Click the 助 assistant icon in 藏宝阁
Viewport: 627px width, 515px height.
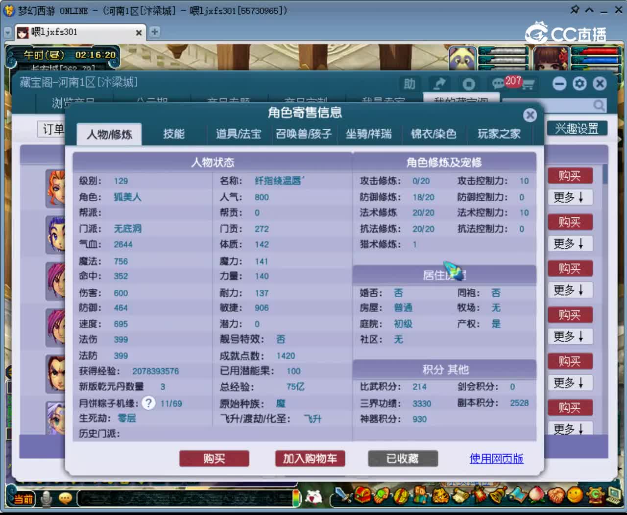click(410, 84)
